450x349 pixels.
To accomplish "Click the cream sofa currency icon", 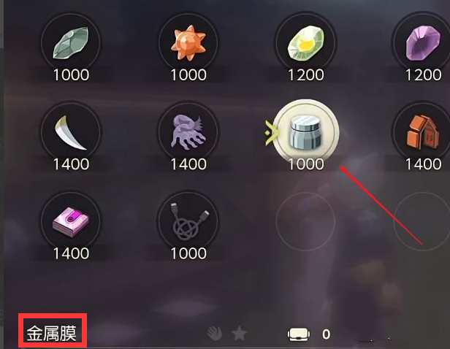I will [x=299, y=334].
